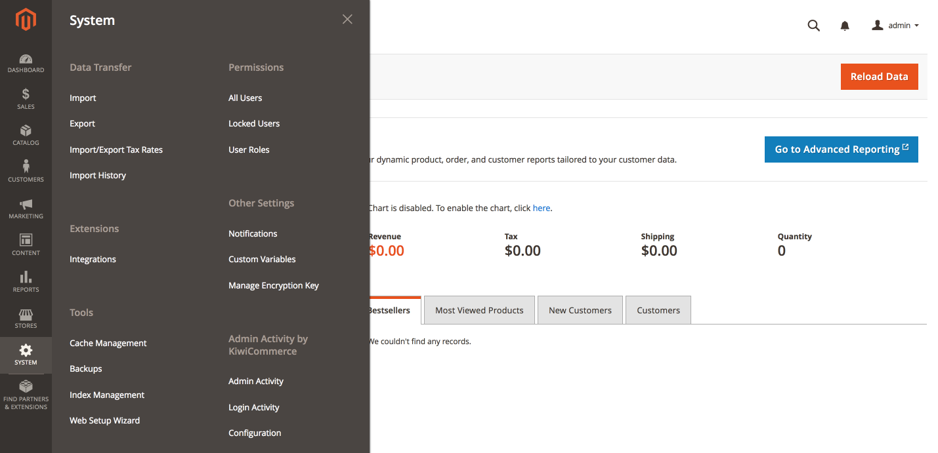938x453 pixels.
Task: Choose User Roles under Permissions
Action: pos(249,149)
